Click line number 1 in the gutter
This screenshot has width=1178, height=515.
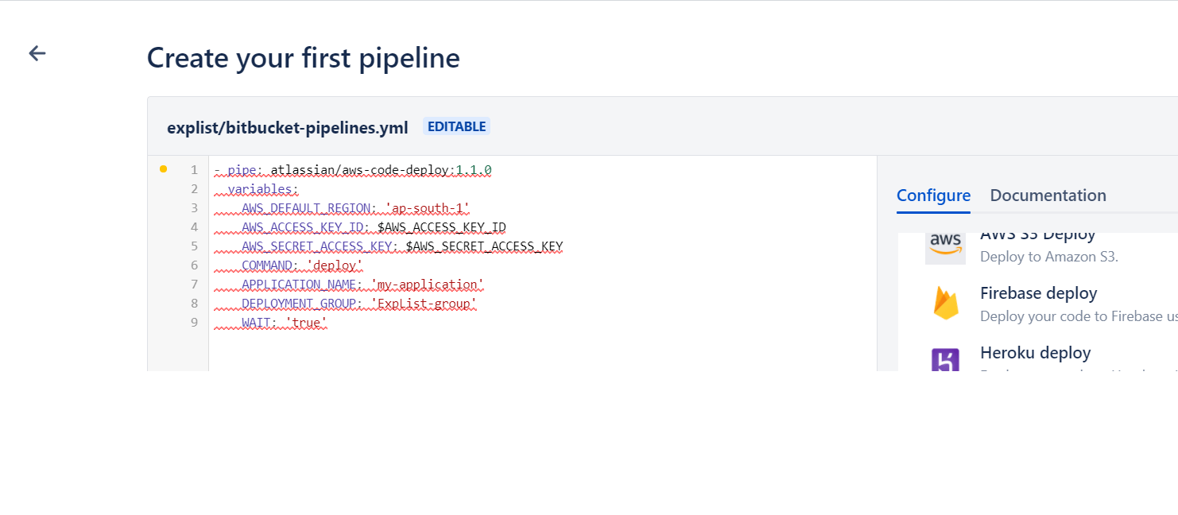(194, 169)
